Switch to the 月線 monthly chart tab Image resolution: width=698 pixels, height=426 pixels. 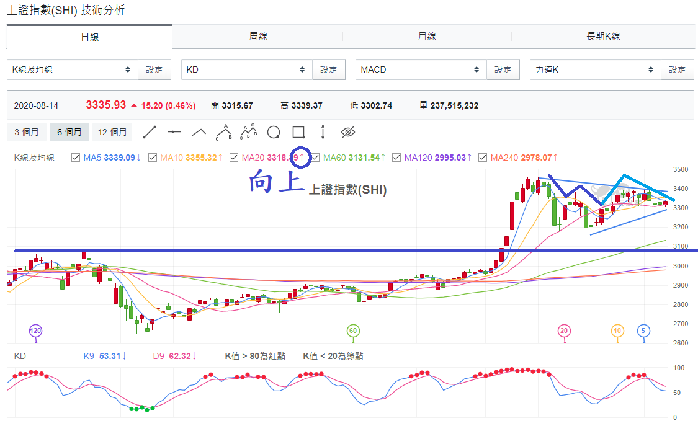[x=427, y=37]
